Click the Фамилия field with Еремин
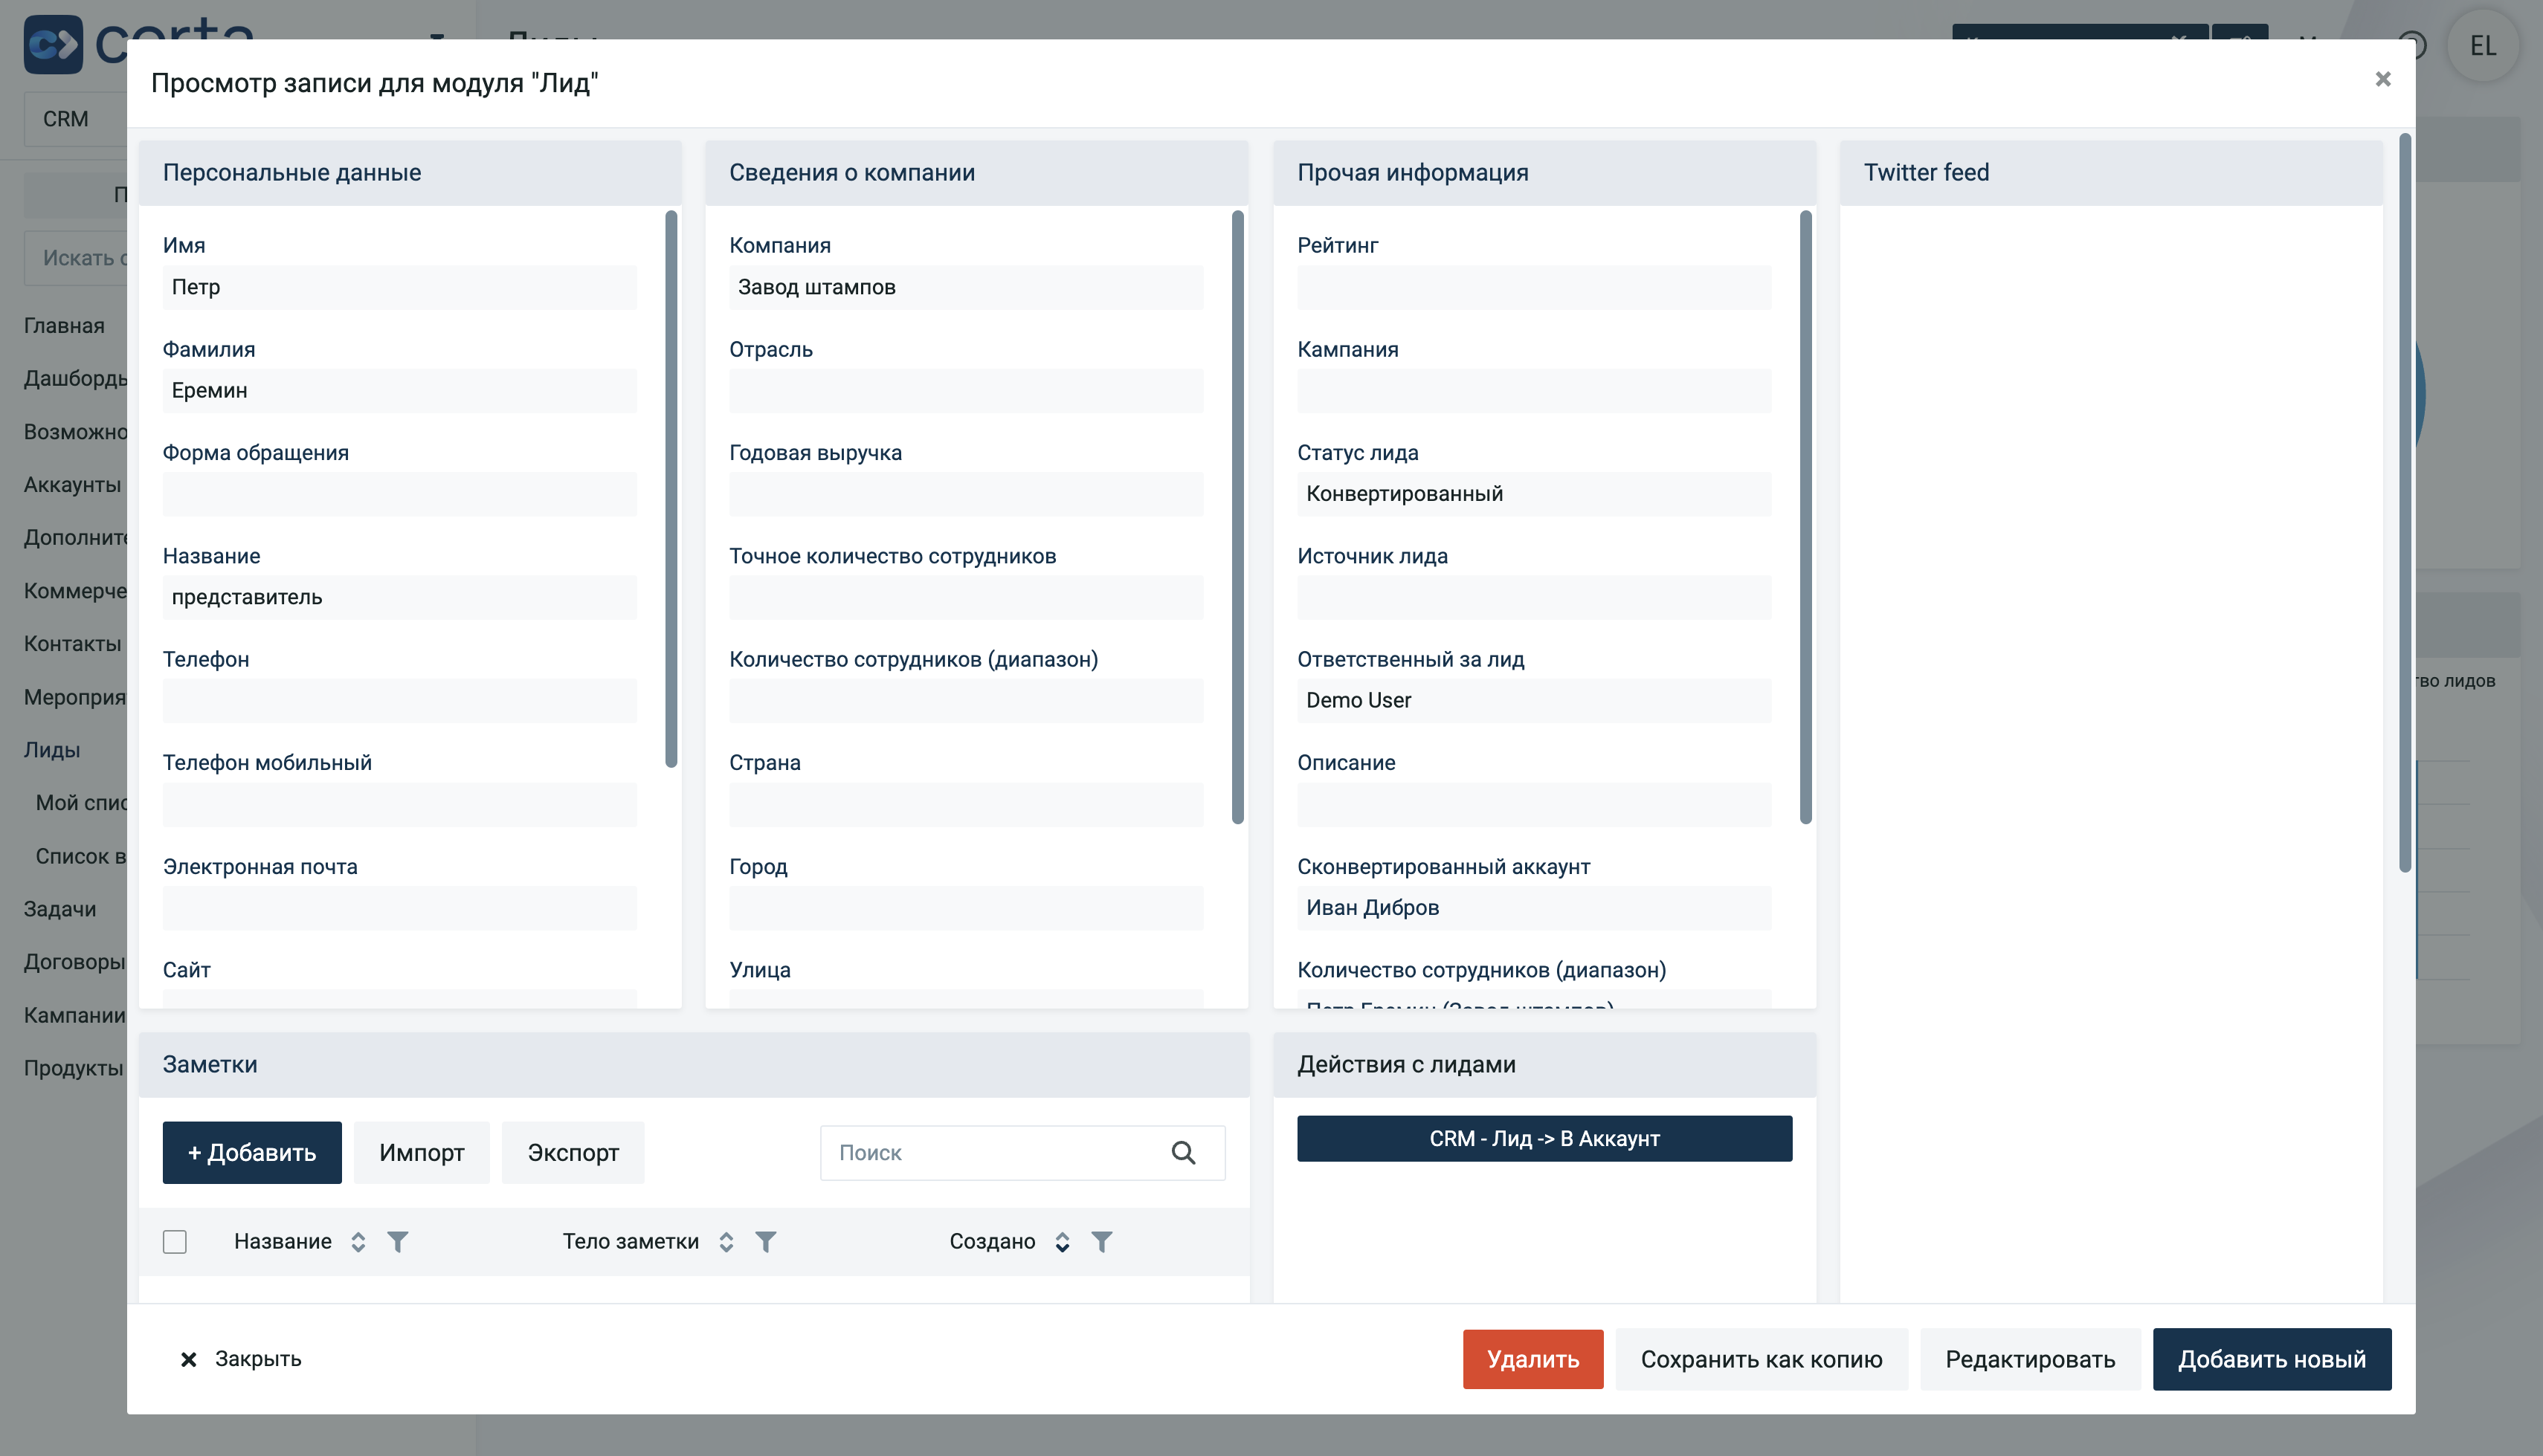 click(x=399, y=391)
